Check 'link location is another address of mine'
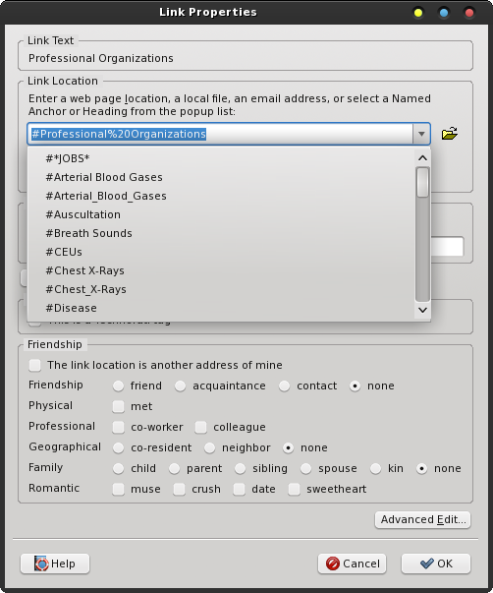The height and width of the screenshot is (593, 493). coord(35,365)
